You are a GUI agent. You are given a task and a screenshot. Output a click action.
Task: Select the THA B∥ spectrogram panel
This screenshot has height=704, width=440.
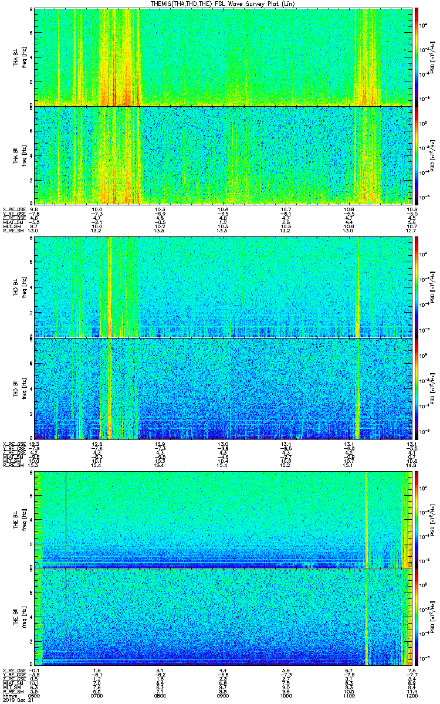(x=224, y=154)
